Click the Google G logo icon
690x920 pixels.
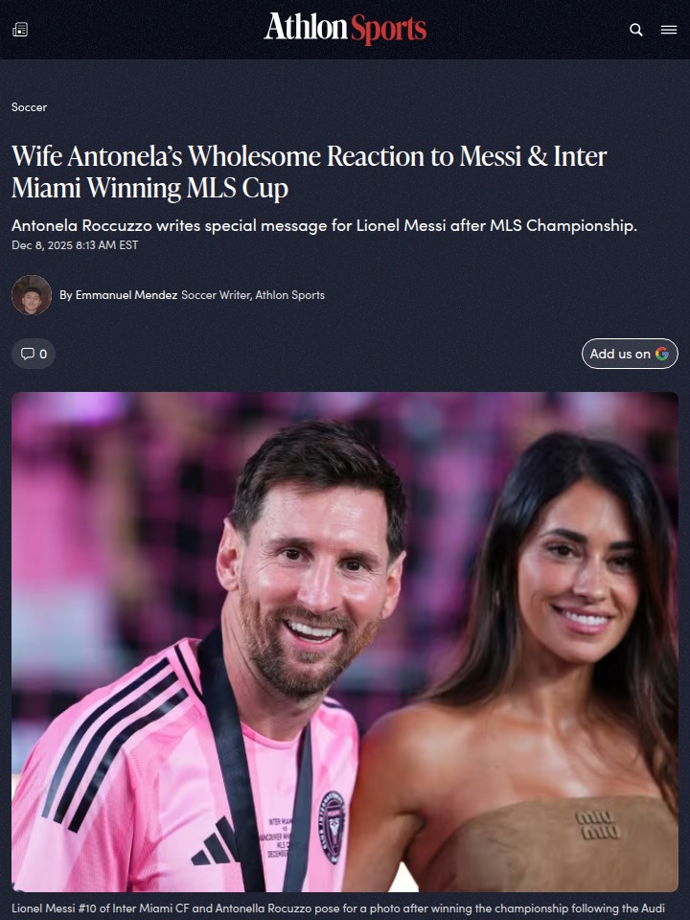(x=662, y=354)
